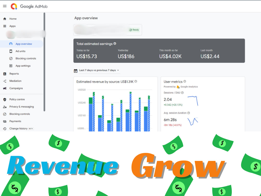Click Last month US$2.44 value
Viewport: 261px width, 196px height.
[x=210, y=56]
